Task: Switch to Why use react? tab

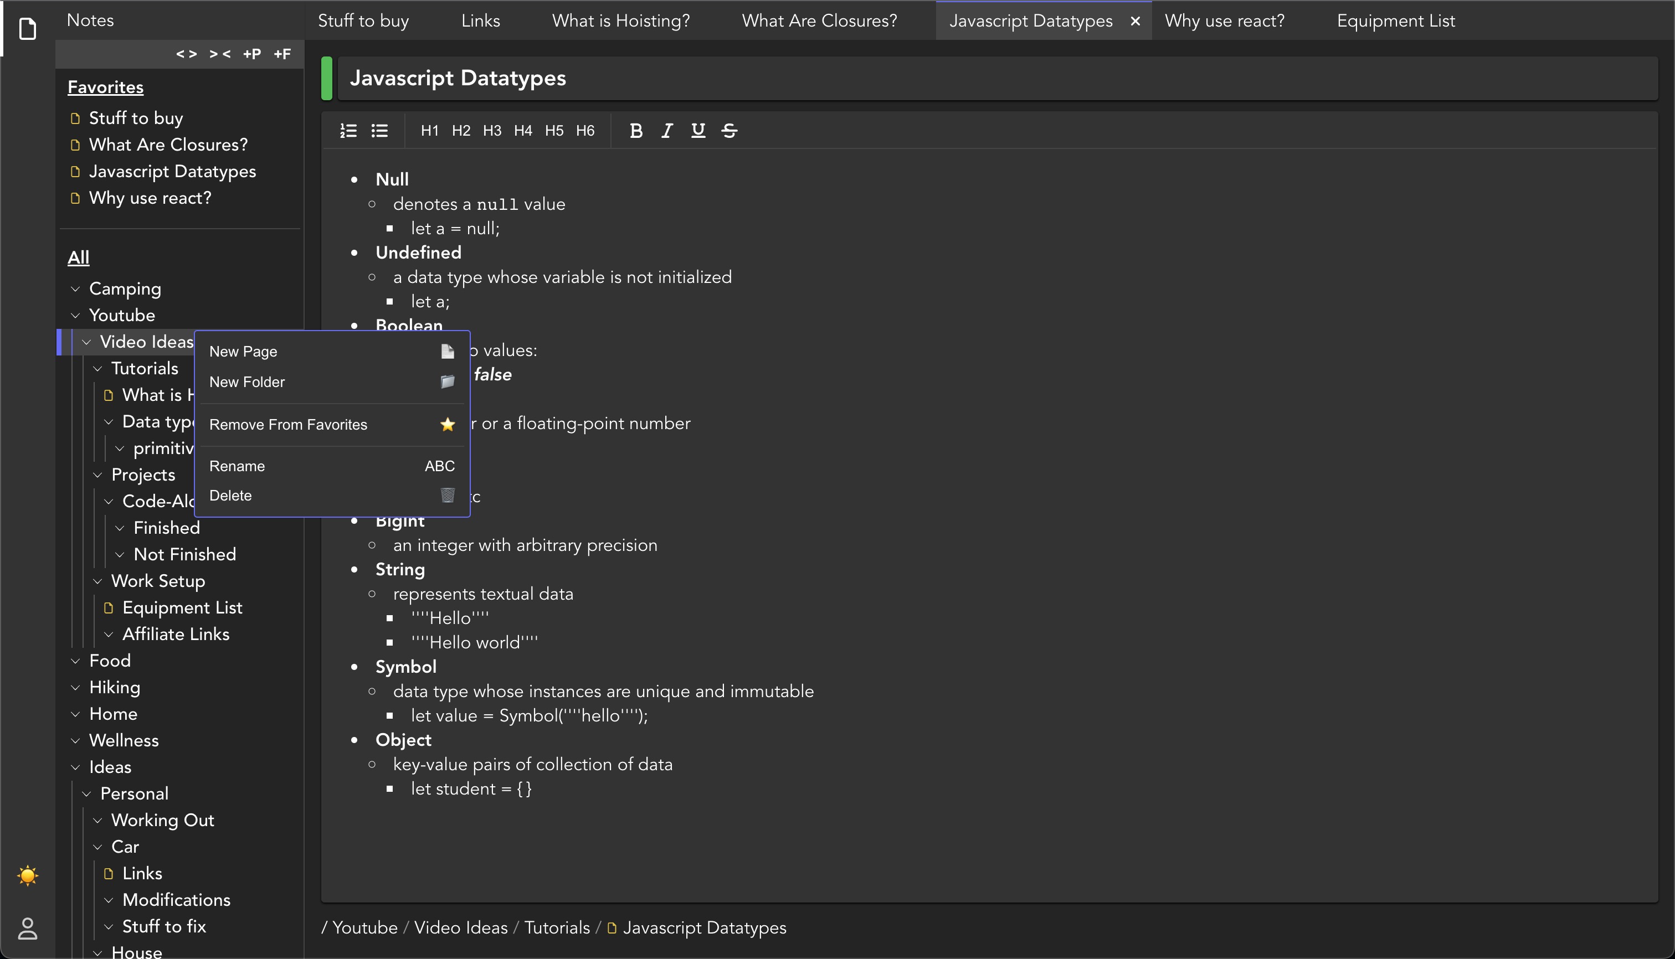Action: [x=1224, y=20]
